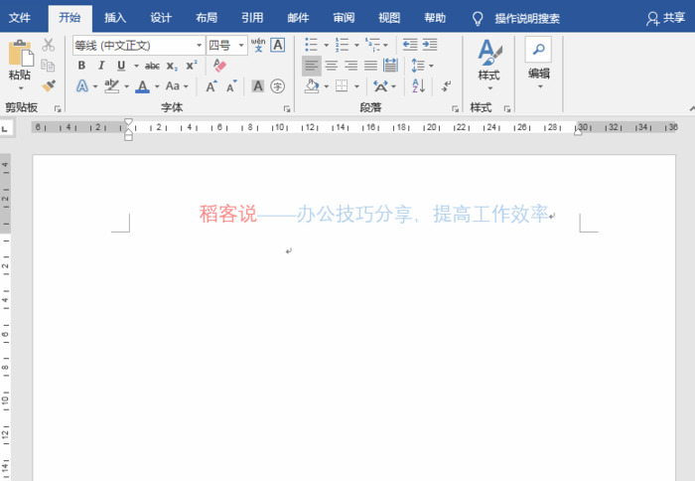Viewport: 695px width, 481px height.
Task: Switch to the Layout (布局) tab
Action: pos(207,18)
